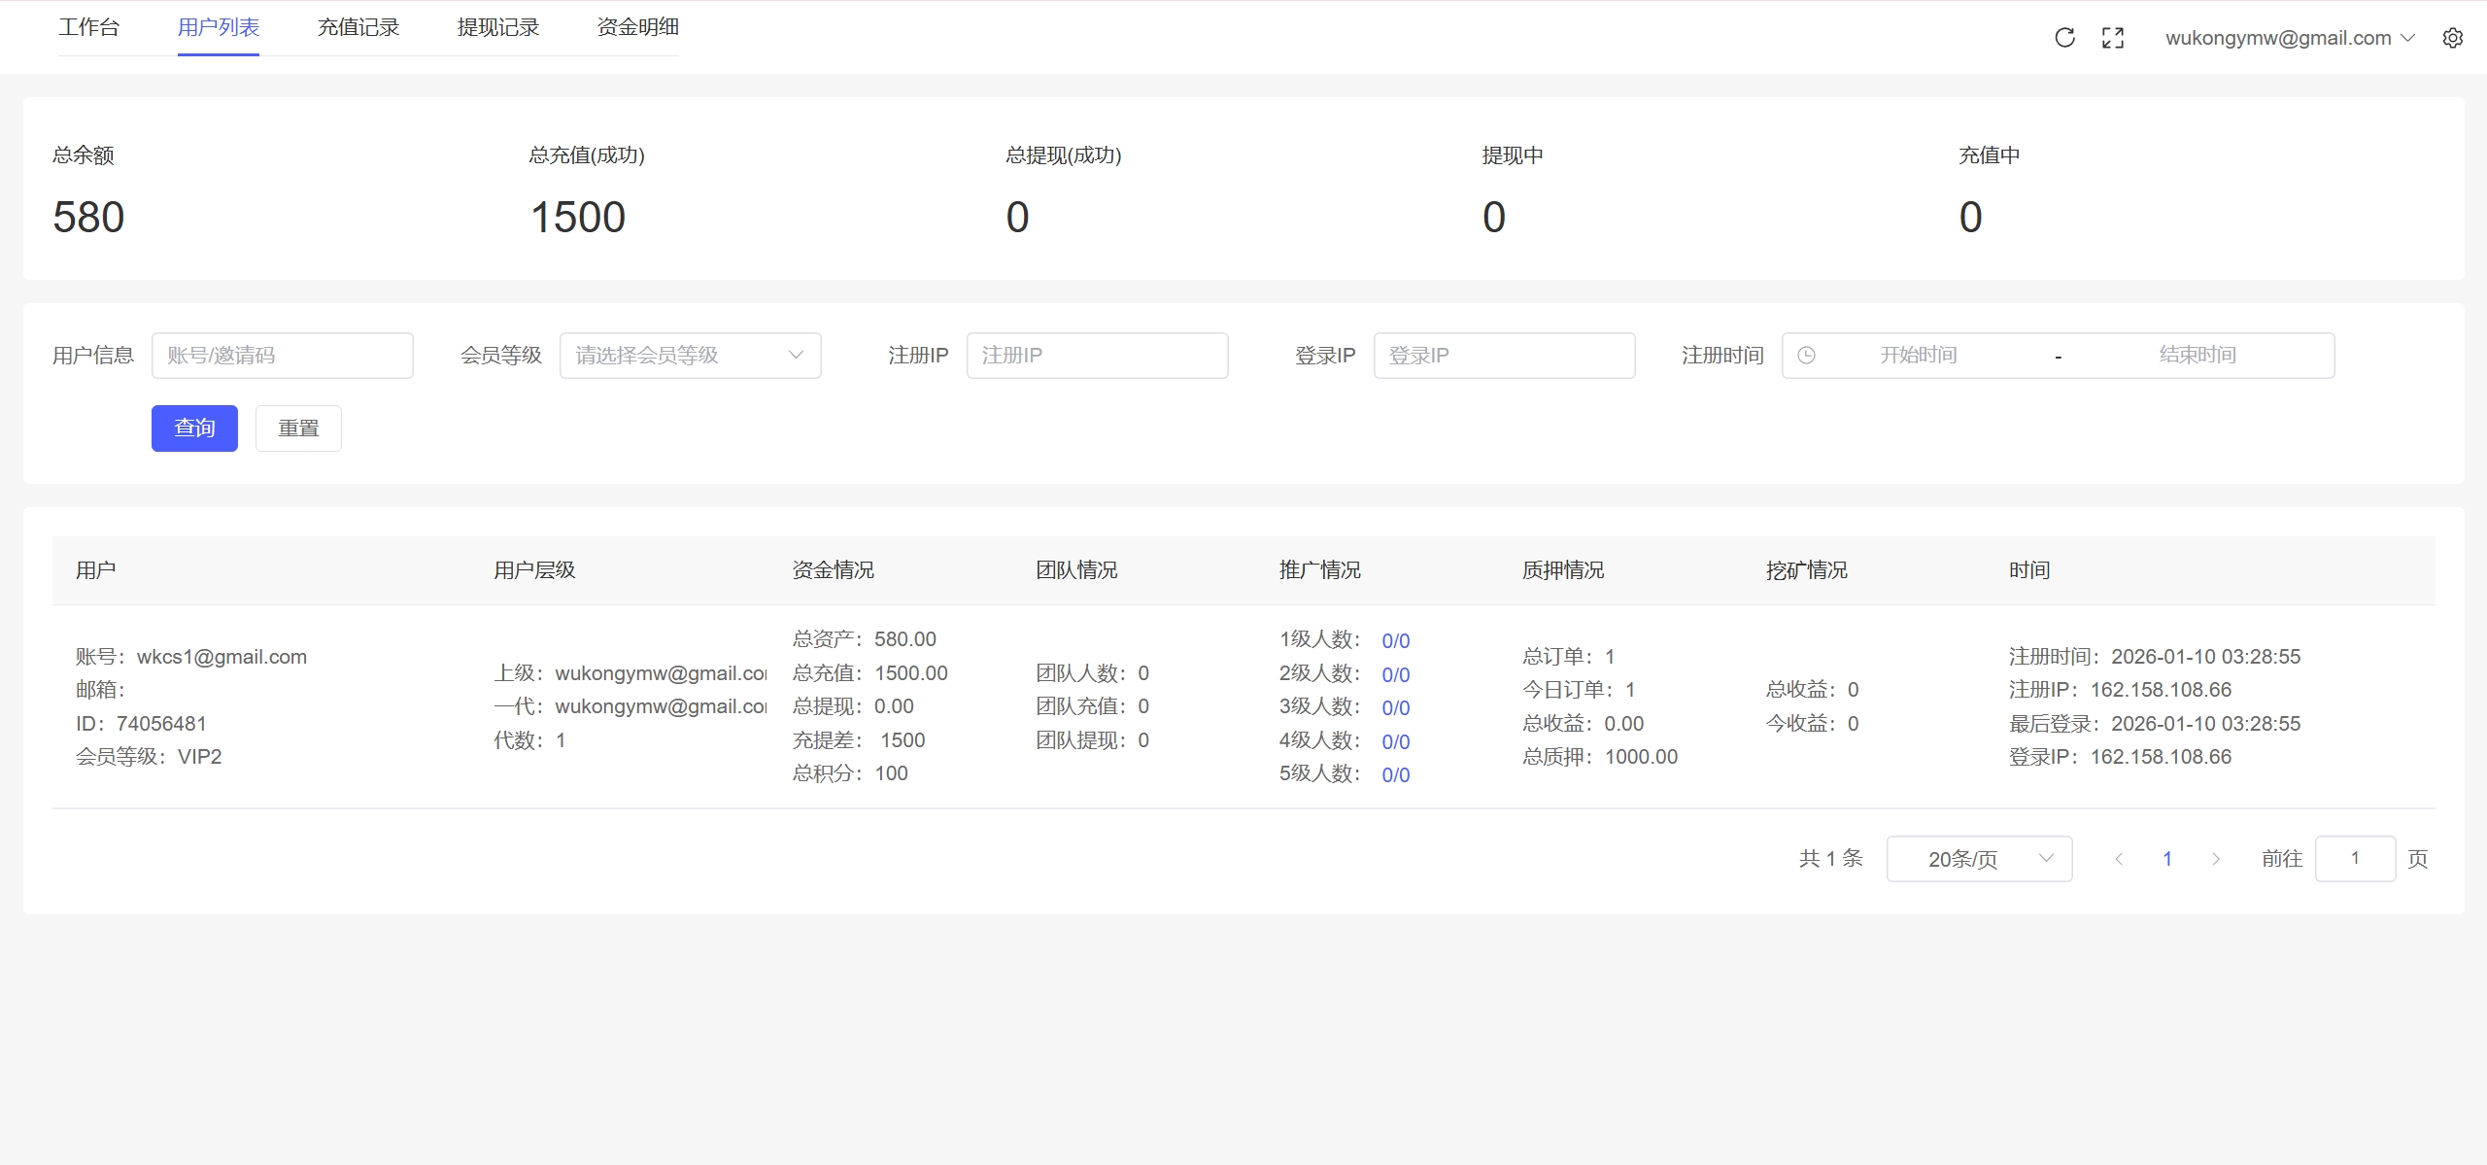Open the member level select dropdown
2487x1165 pixels.
pyautogui.click(x=690, y=356)
